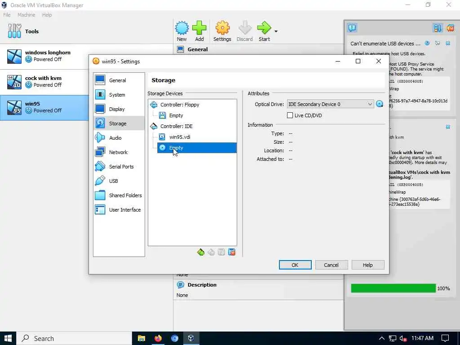Image resolution: width=460 pixels, height=345 pixels.
Task: Open Firefox from taskbar
Action: click(x=158, y=338)
